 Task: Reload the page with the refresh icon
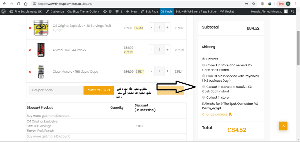(19, 4)
